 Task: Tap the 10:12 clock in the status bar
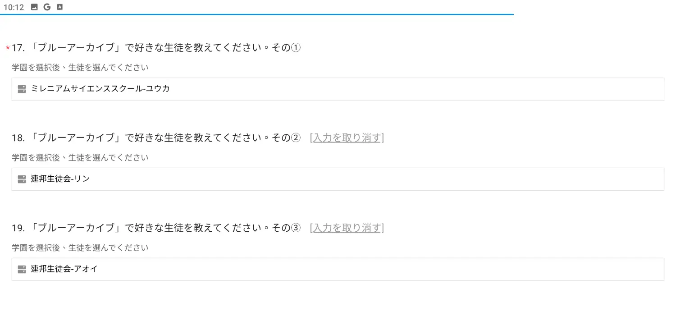[x=14, y=7]
